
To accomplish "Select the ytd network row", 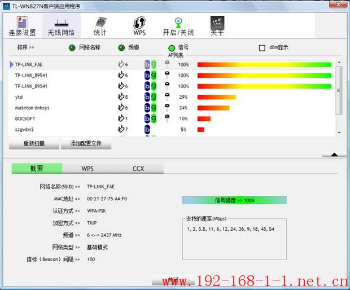I will coord(172,97).
